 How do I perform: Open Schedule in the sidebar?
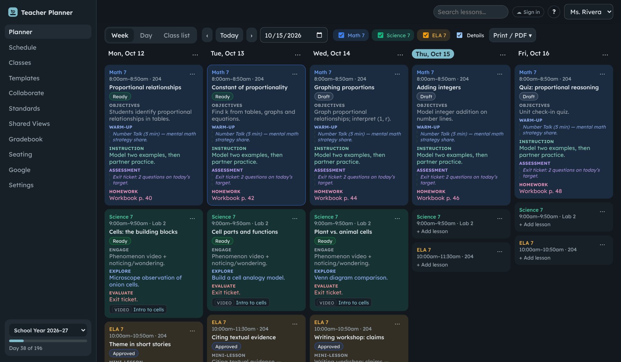48,47
